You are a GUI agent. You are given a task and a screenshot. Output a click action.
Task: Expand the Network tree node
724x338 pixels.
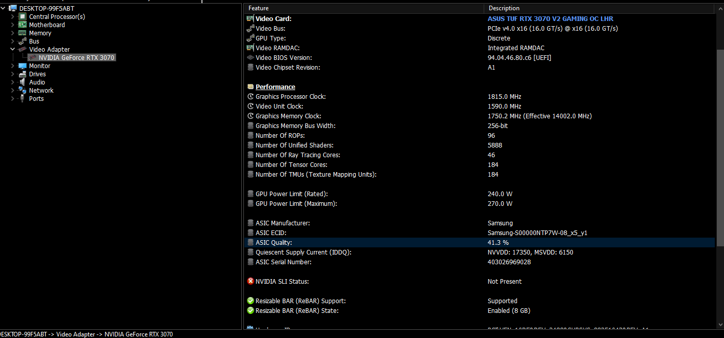(13, 90)
